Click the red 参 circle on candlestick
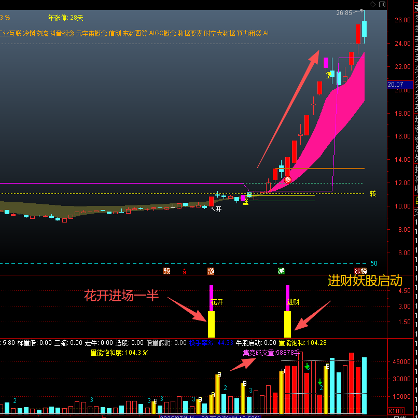The image size is (418, 418). pyautogui.click(x=288, y=180)
